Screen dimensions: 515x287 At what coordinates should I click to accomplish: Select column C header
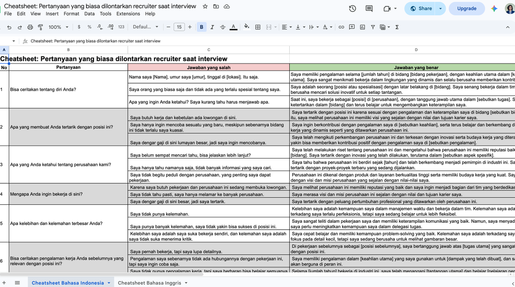click(209, 50)
